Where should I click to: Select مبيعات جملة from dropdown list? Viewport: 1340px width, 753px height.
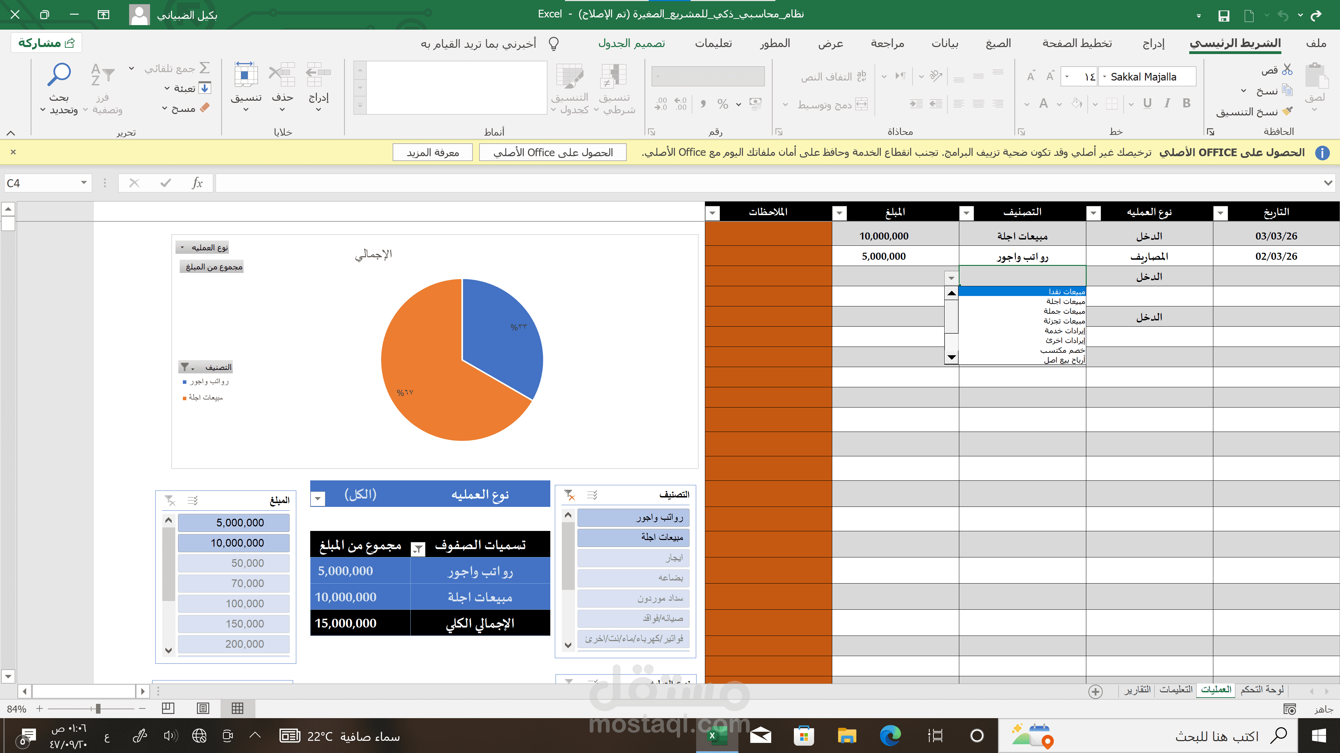tap(1064, 311)
